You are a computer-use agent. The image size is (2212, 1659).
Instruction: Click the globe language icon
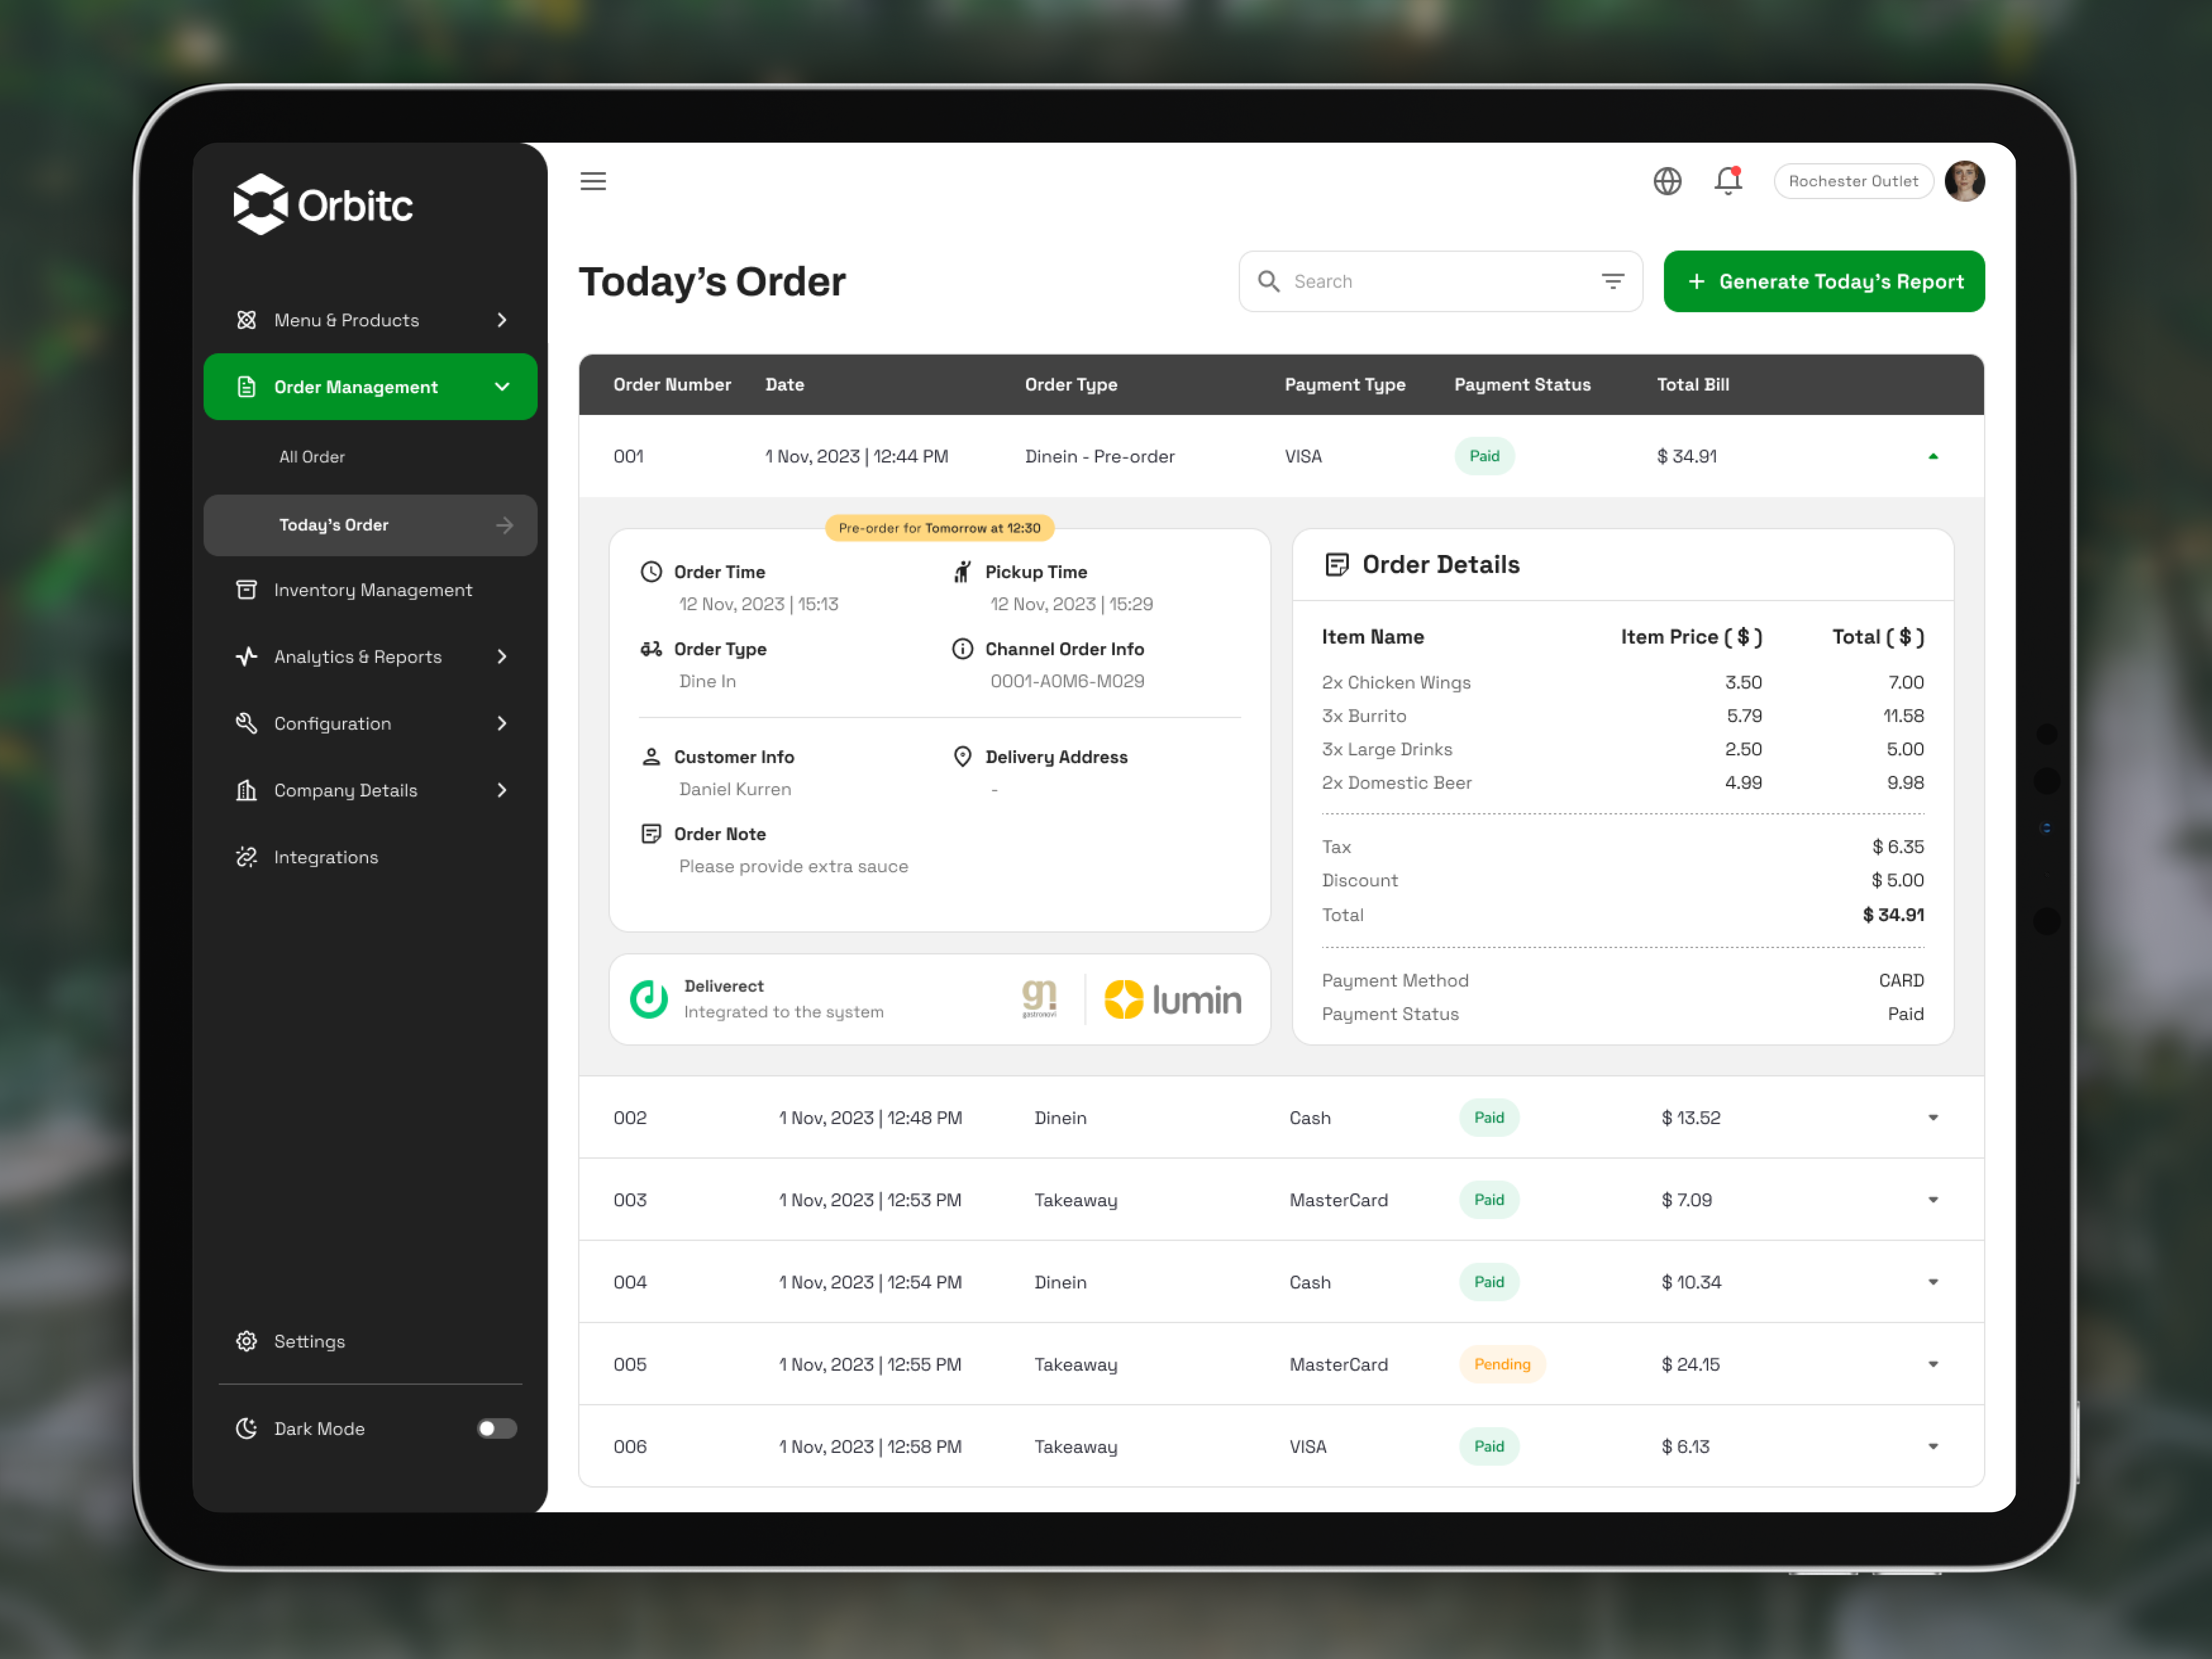pyautogui.click(x=1667, y=181)
